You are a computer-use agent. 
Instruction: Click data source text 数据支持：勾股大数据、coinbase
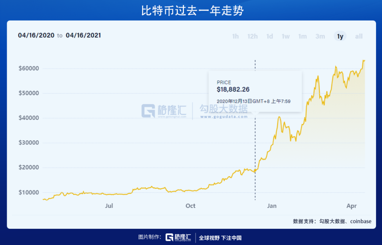[x=332, y=221]
